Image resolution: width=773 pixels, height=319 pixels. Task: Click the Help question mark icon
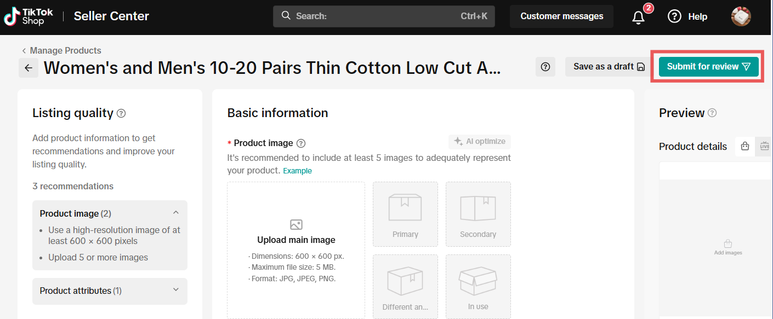pyautogui.click(x=674, y=16)
